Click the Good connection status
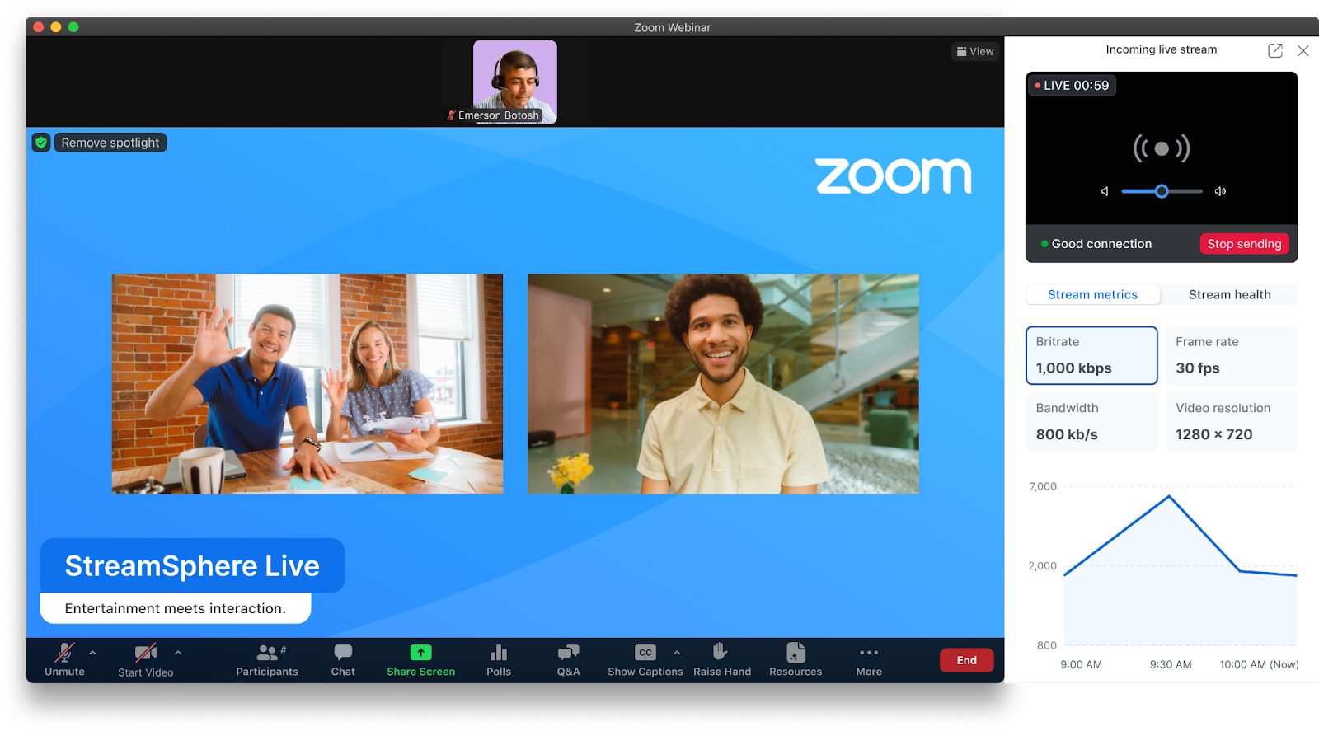The width and height of the screenshot is (1319, 731). (x=1096, y=244)
